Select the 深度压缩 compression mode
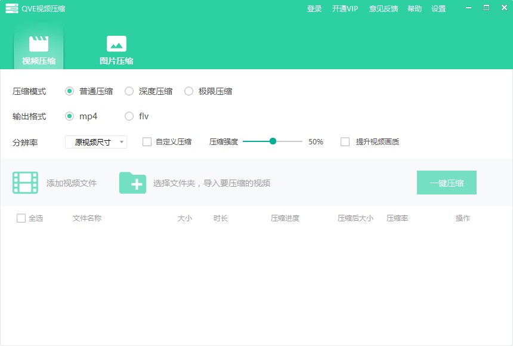This screenshot has height=346, width=513. coord(129,91)
